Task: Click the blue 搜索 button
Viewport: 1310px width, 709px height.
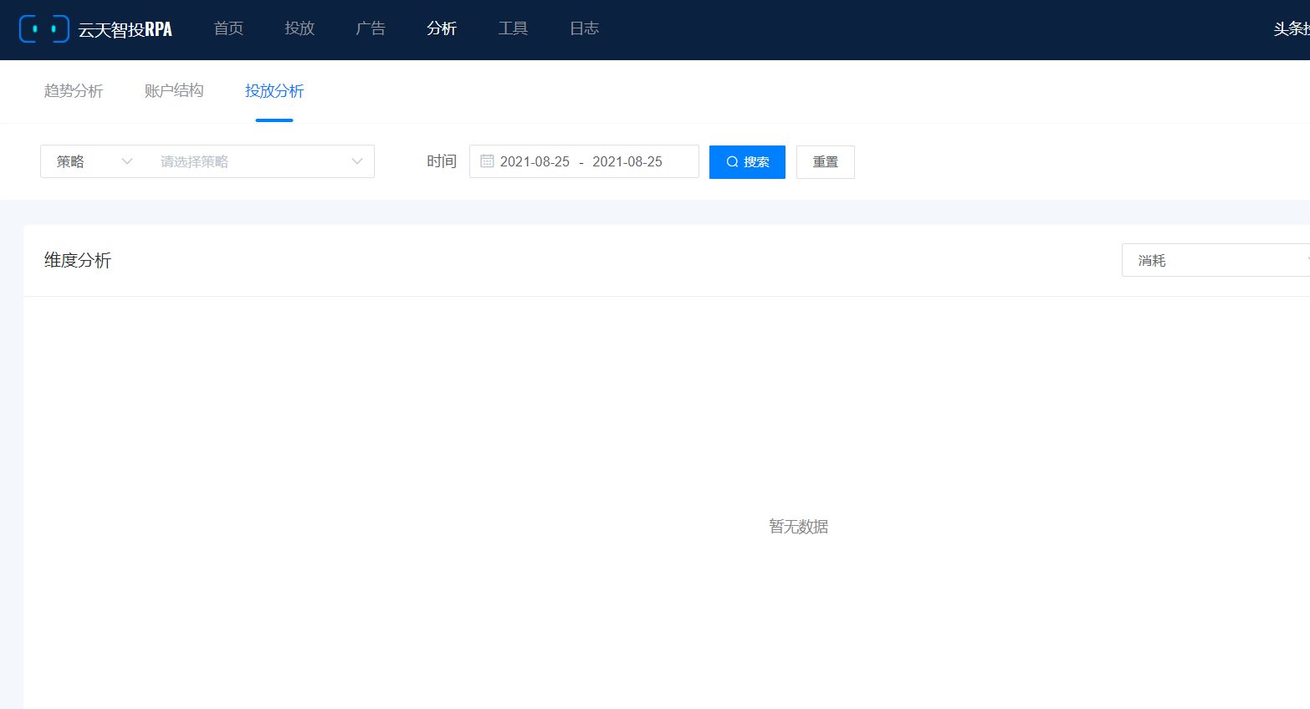Action: 747,162
